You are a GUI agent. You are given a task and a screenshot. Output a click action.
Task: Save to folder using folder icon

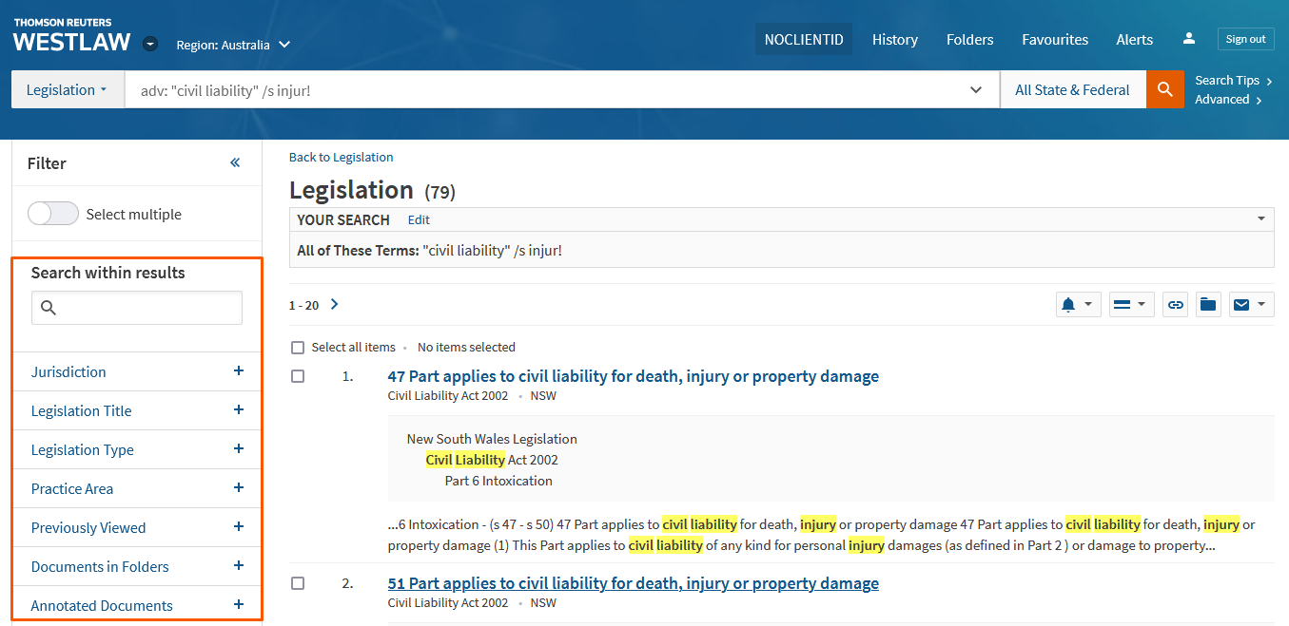1208,305
